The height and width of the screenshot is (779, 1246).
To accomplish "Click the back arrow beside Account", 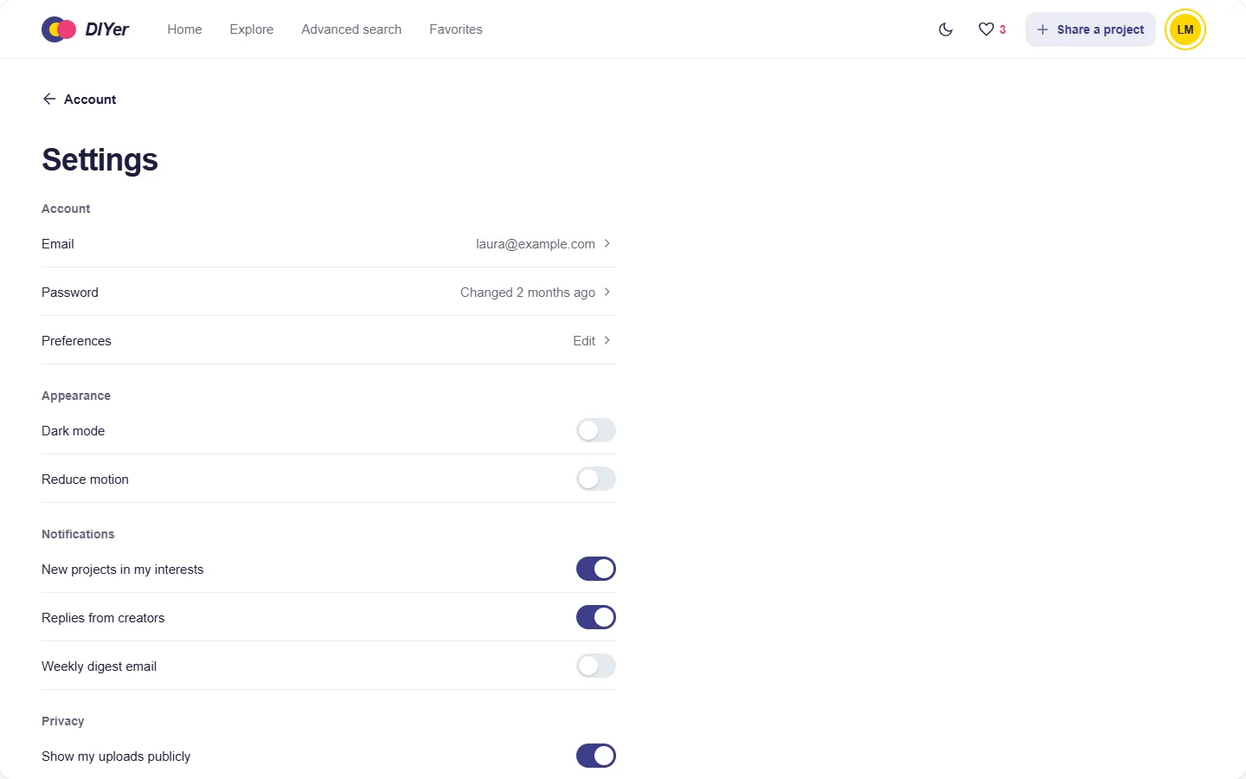I will click(49, 99).
